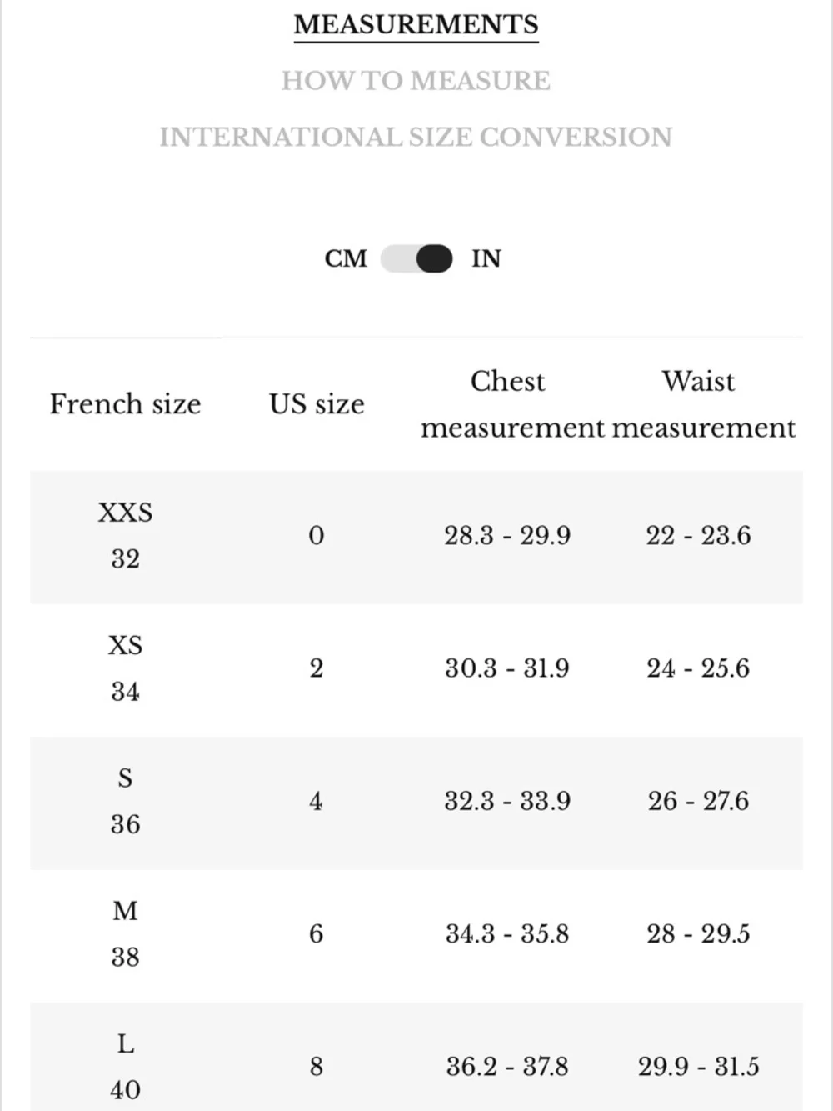The width and height of the screenshot is (833, 1111).
Task: Click the US size column header
Action: tap(317, 404)
